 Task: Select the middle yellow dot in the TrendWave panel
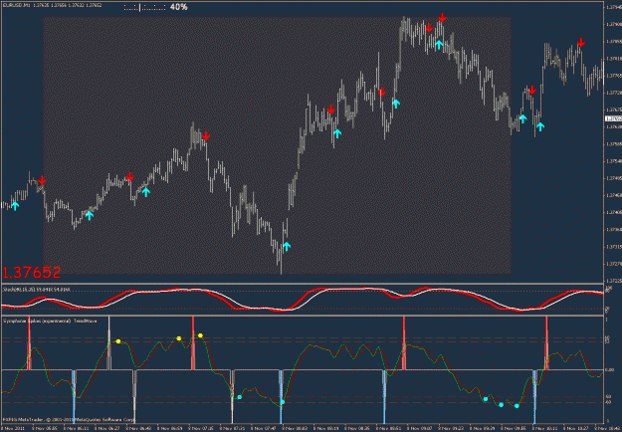[x=179, y=338]
